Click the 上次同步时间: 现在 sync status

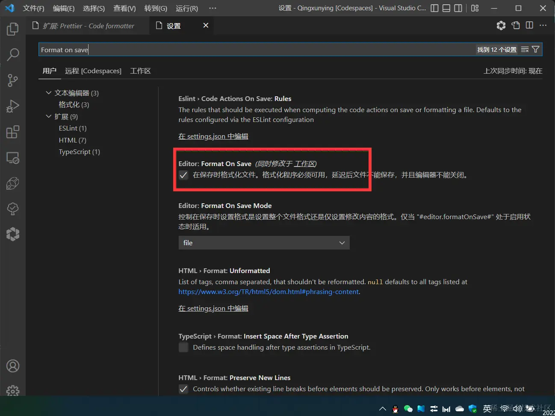(513, 71)
